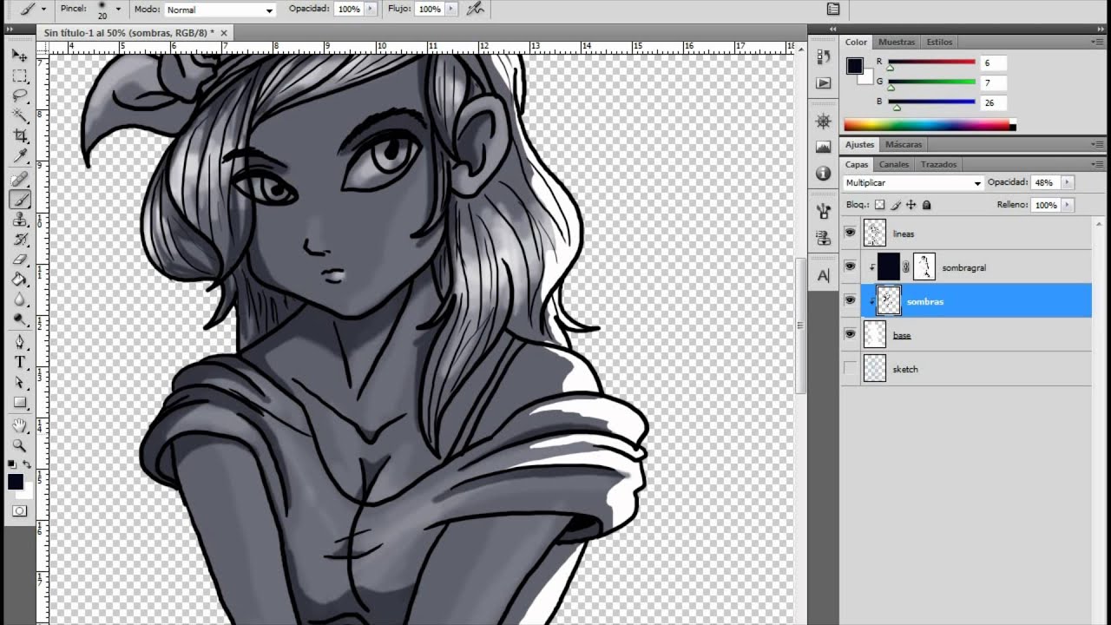Viewport: 1111px width, 625px height.
Task: Open the brush Opacidad slider arrow
Action: point(371,9)
